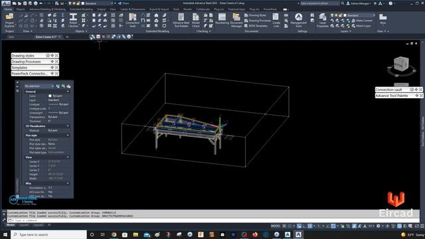Open Layer Properties manager

point(323,21)
